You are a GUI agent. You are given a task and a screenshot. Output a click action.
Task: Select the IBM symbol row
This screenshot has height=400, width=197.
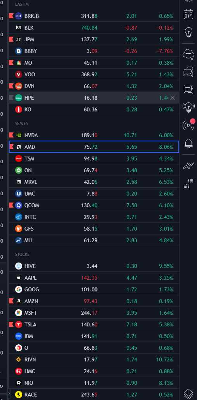pyautogui.click(x=94, y=336)
